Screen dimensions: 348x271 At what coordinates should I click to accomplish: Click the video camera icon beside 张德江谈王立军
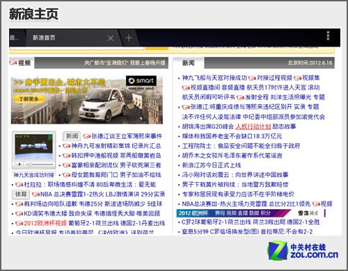(x=87, y=136)
